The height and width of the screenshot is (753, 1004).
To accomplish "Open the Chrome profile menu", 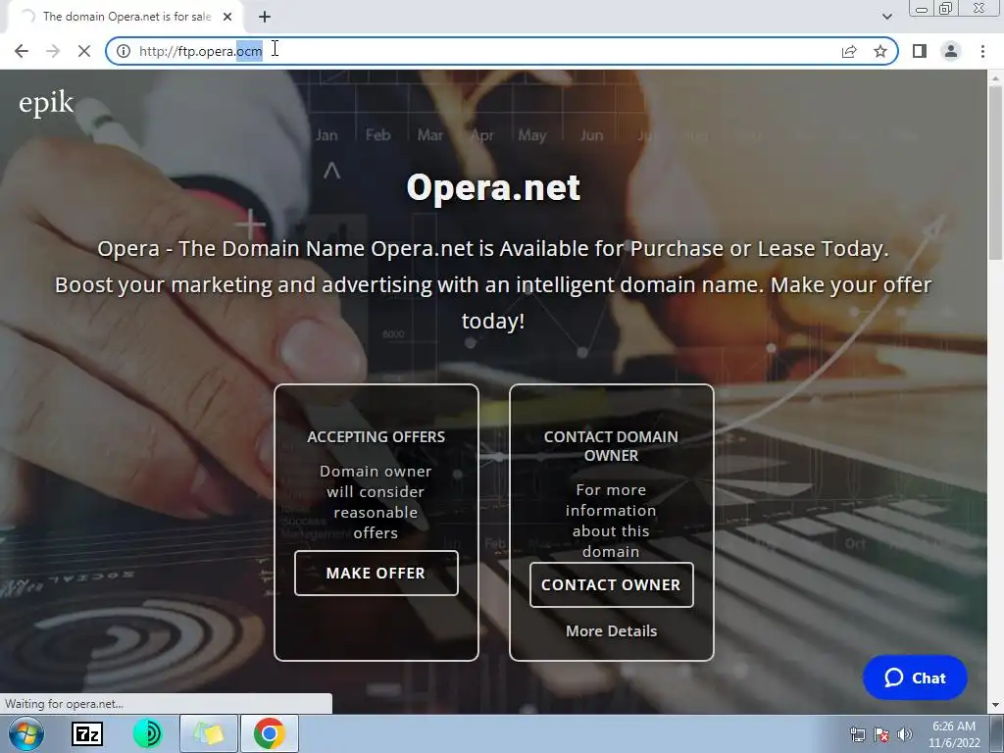I will 951,51.
